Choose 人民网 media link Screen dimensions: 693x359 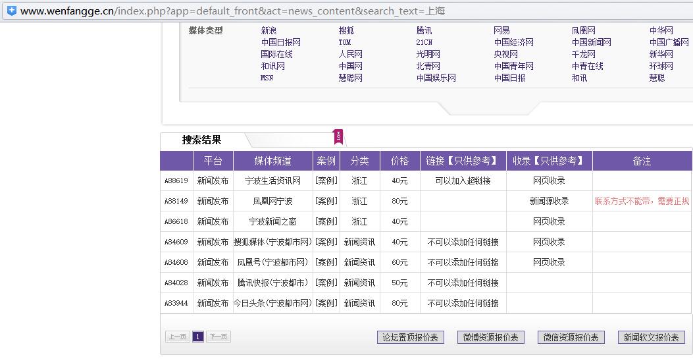pyautogui.click(x=351, y=55)
